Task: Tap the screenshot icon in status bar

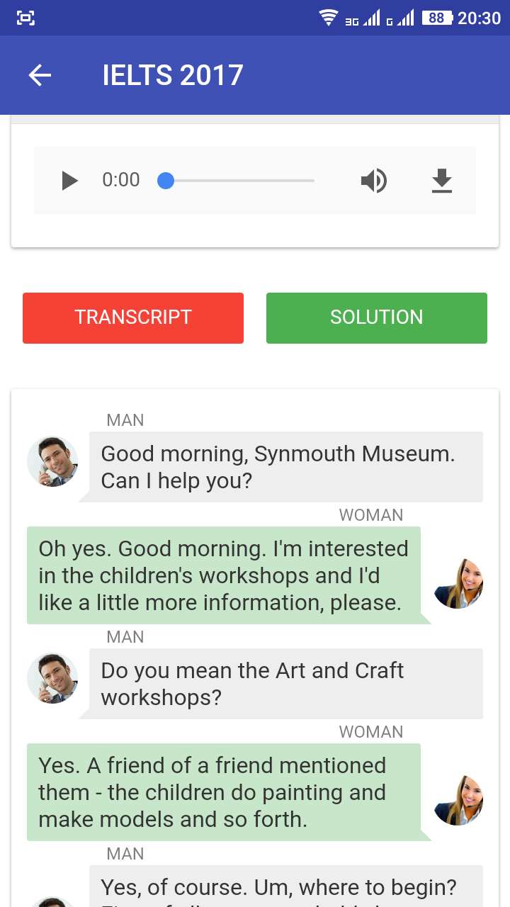Action: [x=25, y=18]
